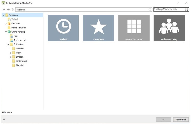Select Online-Katalog in the tree
This screenshot has width=191, height=124.
point(18,32)
